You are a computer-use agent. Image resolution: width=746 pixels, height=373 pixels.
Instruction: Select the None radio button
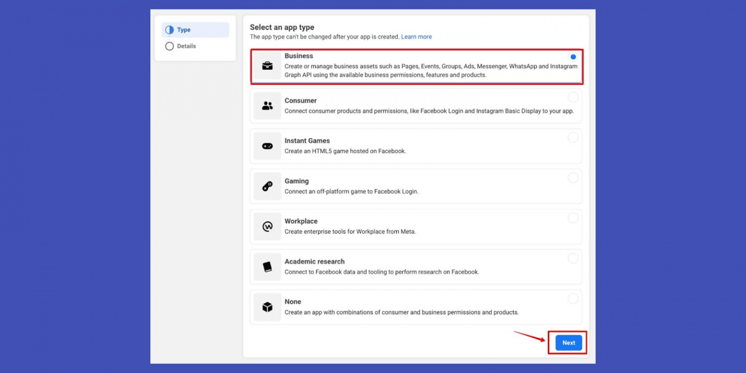(573, 299)
